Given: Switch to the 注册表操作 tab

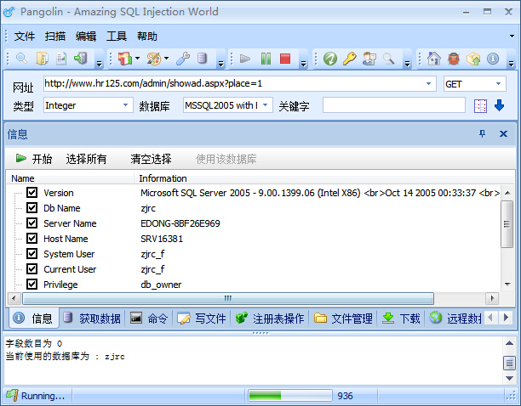Looking at the screenshot, I should click(x=270, y=319).
